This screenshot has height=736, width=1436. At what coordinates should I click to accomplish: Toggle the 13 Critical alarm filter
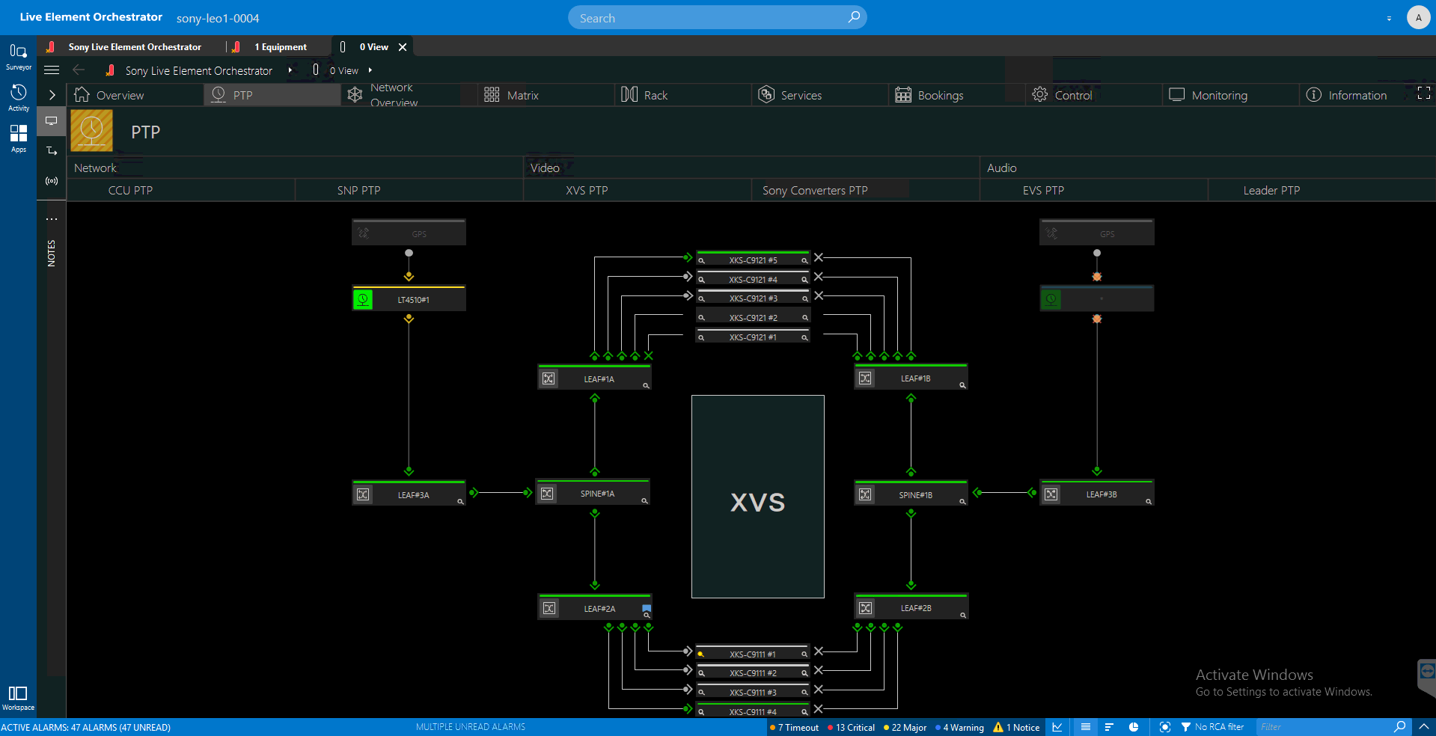click(851, 727)
